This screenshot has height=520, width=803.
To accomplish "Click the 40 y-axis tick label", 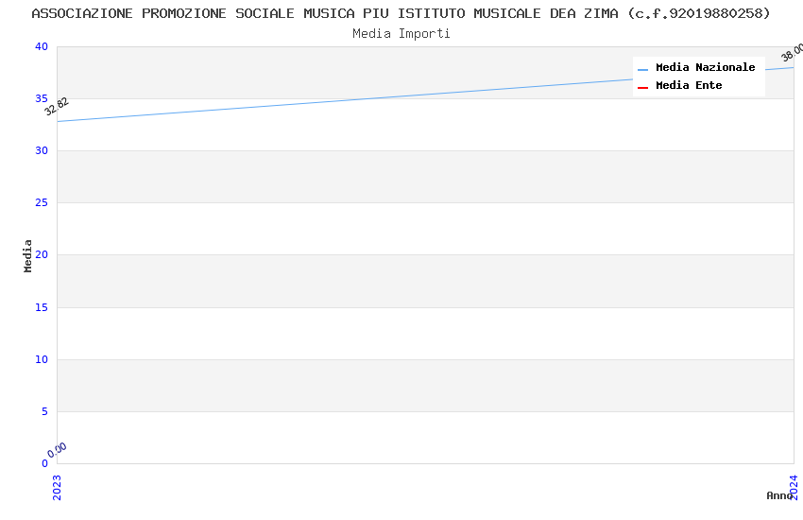I will tap(41, 47).
